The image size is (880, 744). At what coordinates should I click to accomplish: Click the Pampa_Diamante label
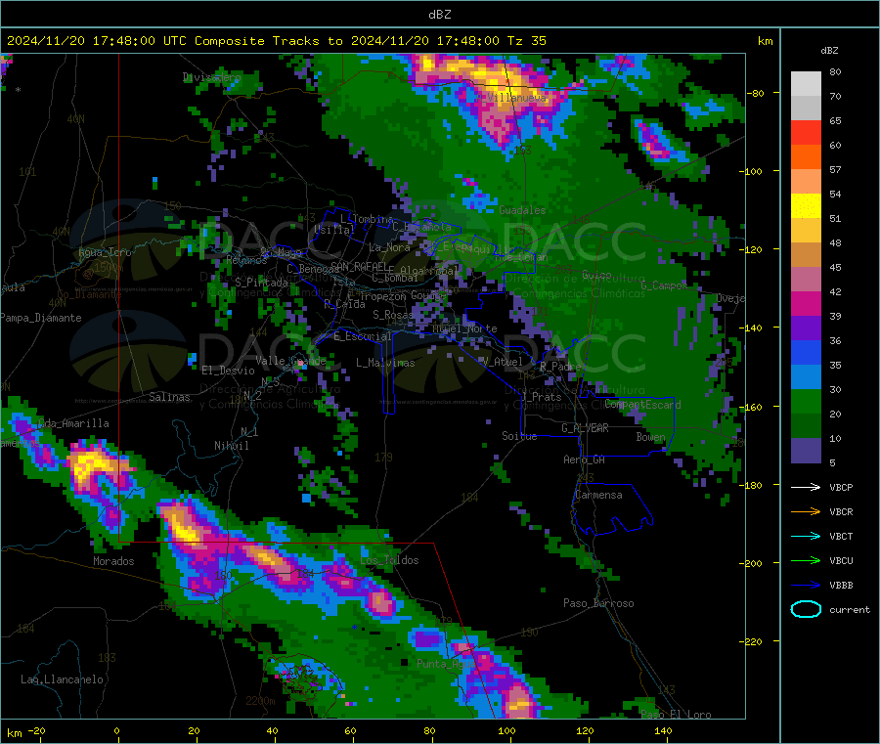(40, 318)
